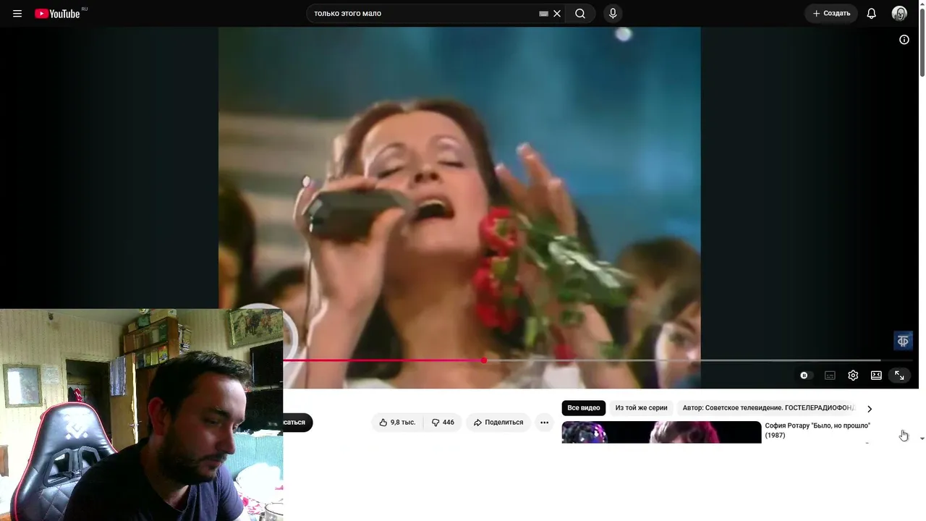926x521 pixels.
Task: Open more actions three-dot menu
Action: [x=544, y=423]
